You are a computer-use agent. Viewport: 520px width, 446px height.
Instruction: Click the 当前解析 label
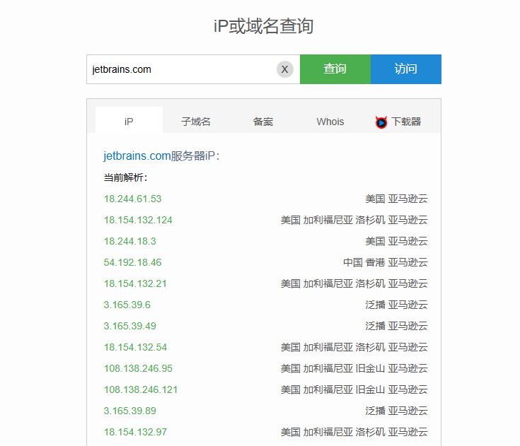coord(125,177)
